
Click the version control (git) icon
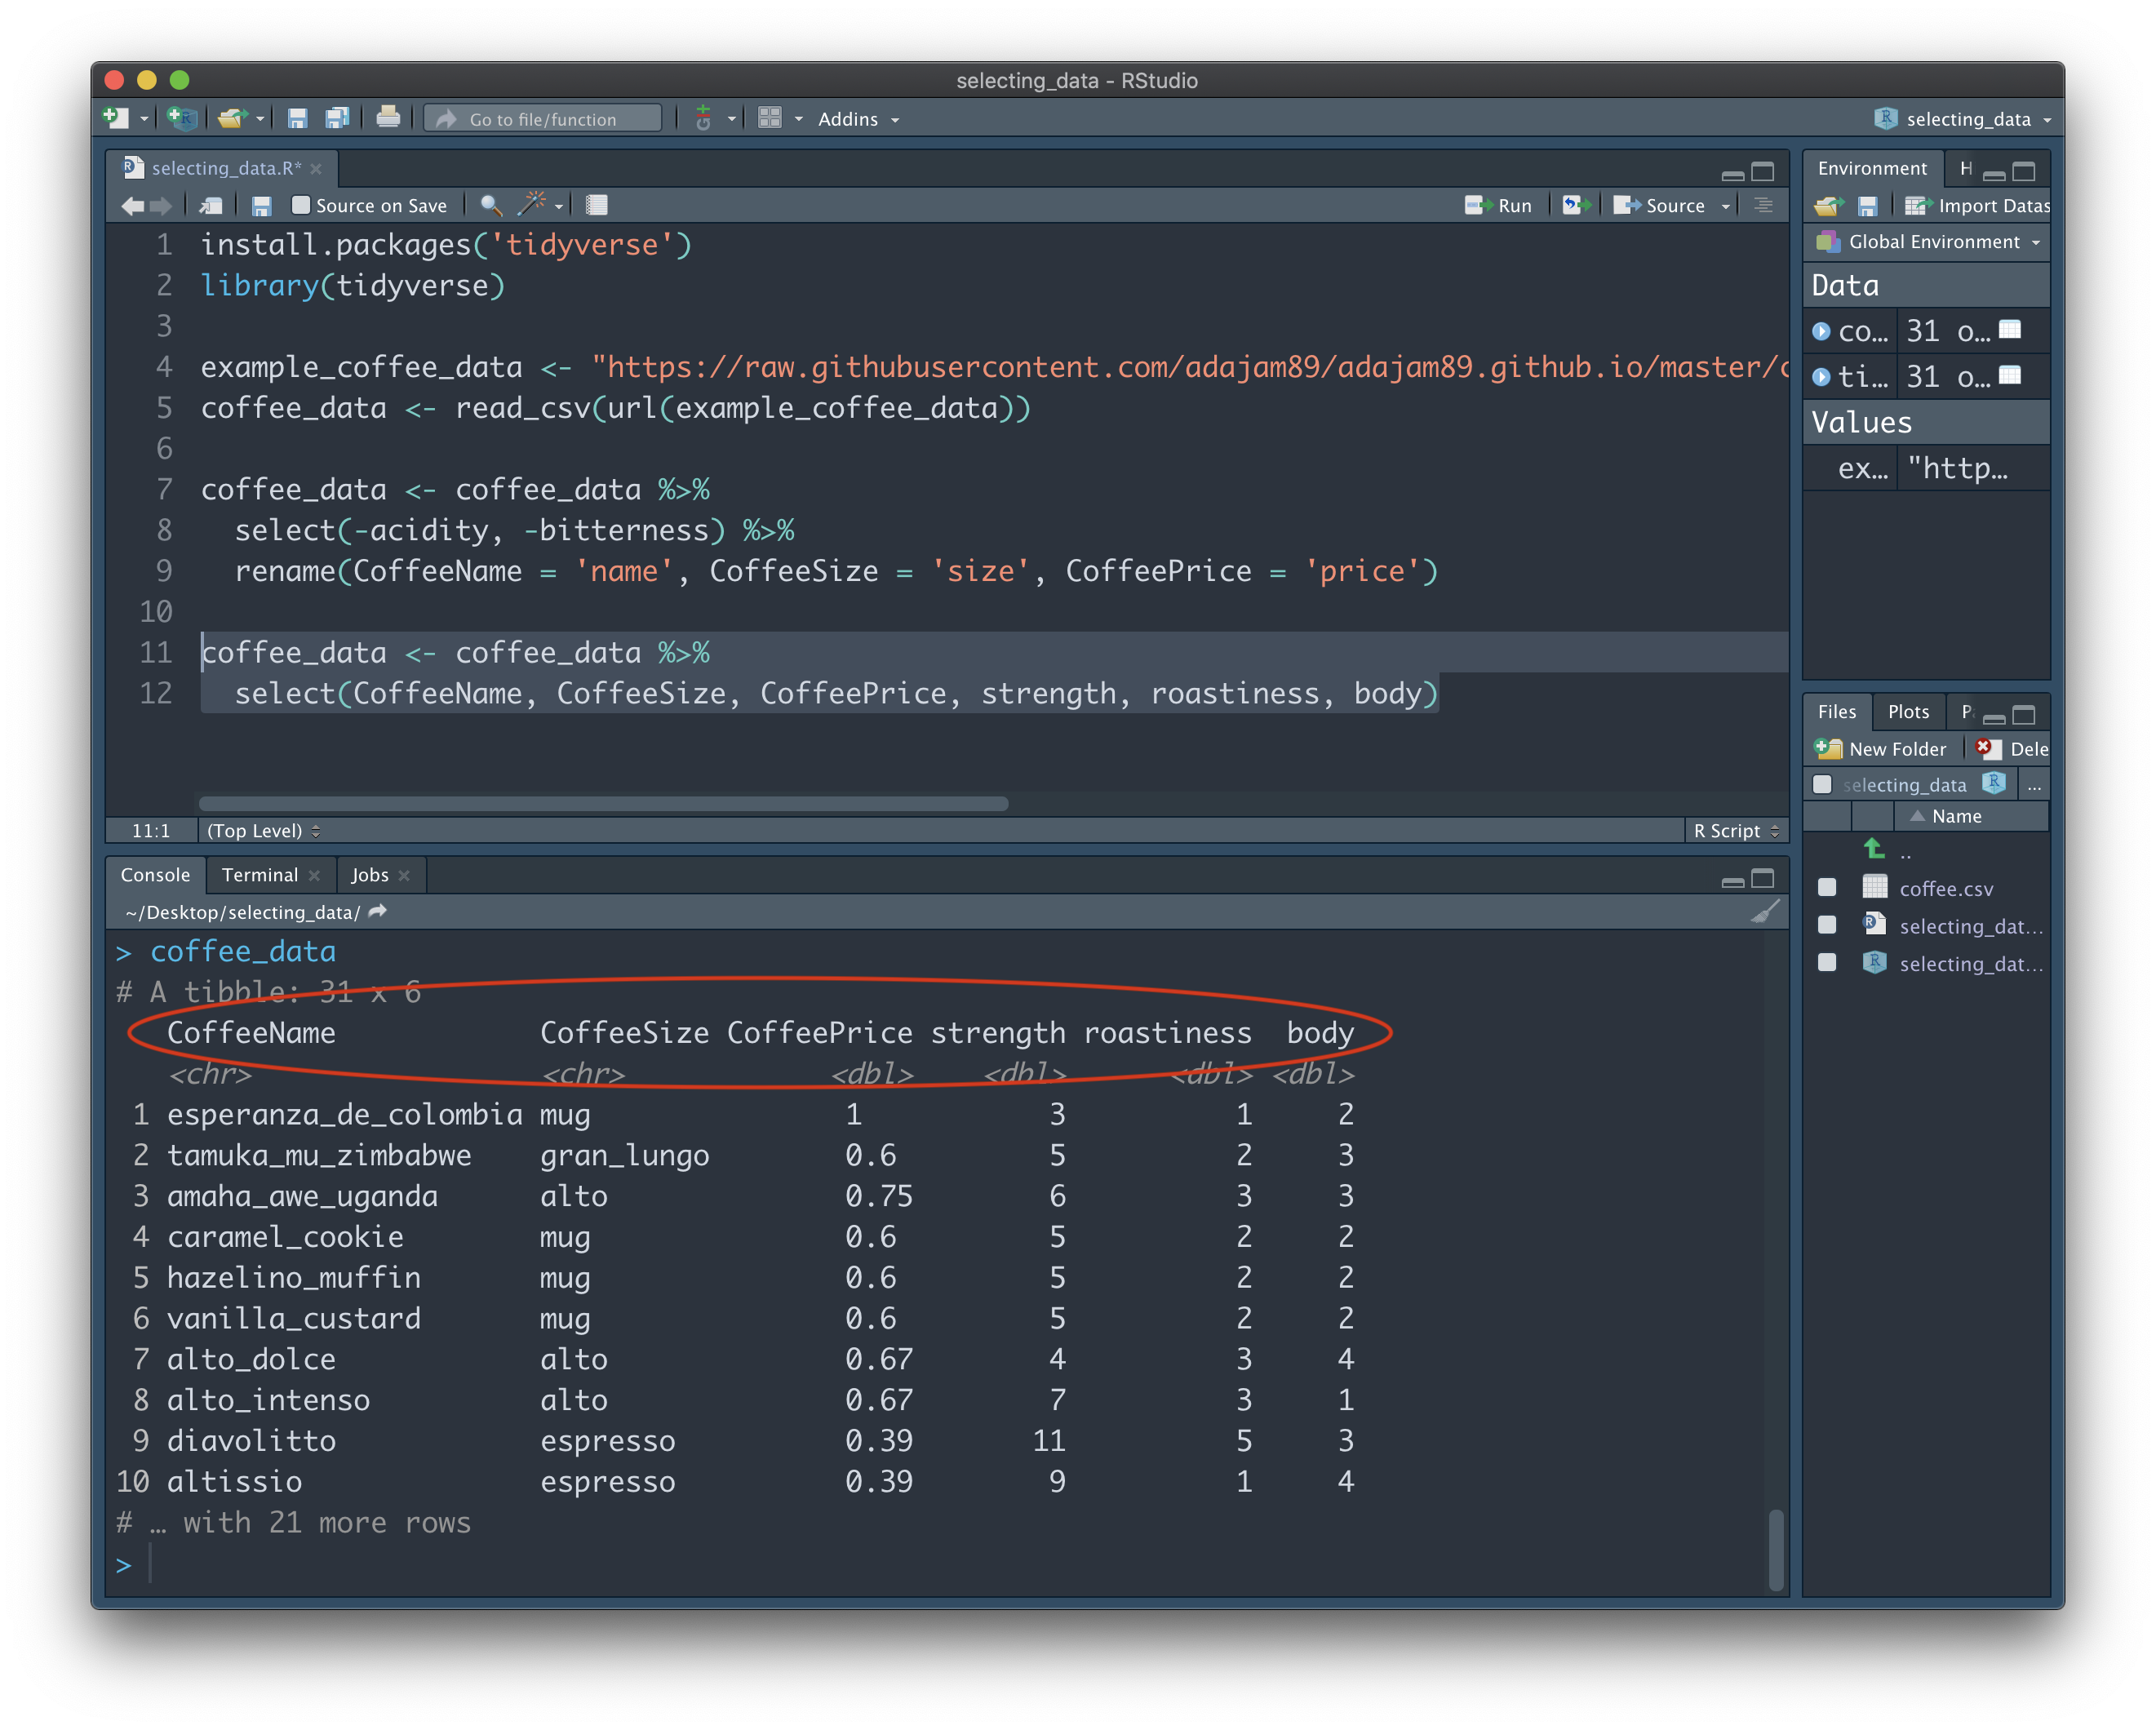click(703, 118)
